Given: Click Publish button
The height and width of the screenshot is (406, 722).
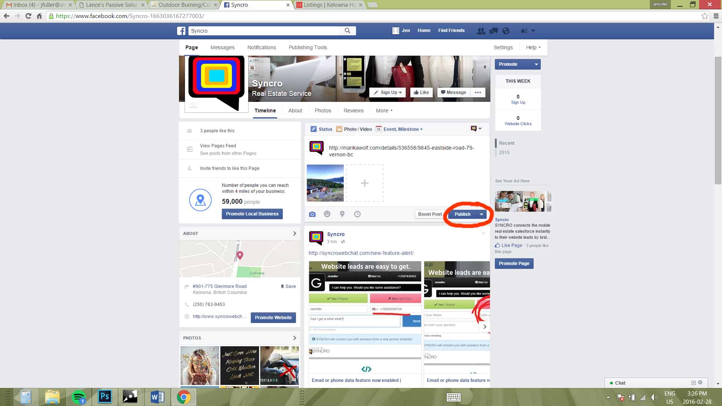Looking at the screenshot, I should coord(462,214).
